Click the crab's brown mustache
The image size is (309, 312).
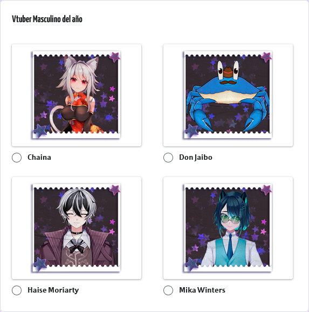point(228,82)
